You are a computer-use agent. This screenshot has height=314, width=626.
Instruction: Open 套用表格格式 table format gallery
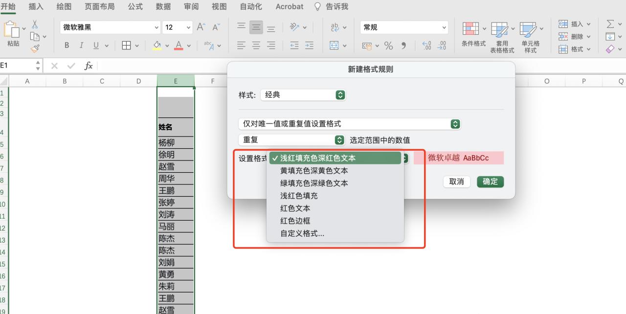[x=502, y=37]
